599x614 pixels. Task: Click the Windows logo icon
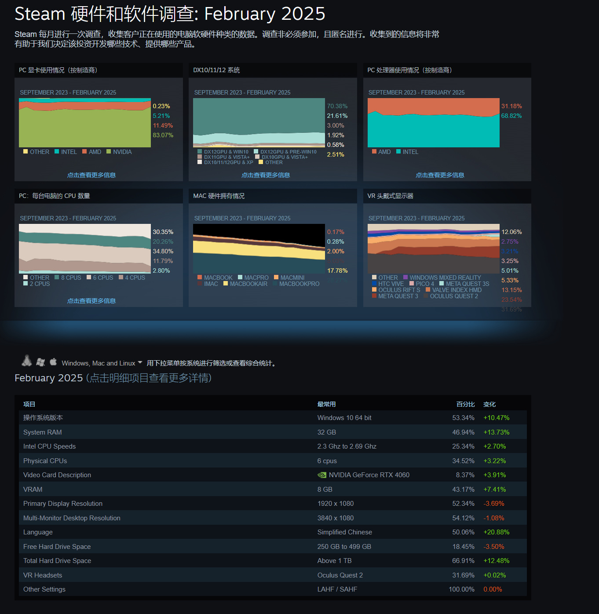tap(40, 362)
